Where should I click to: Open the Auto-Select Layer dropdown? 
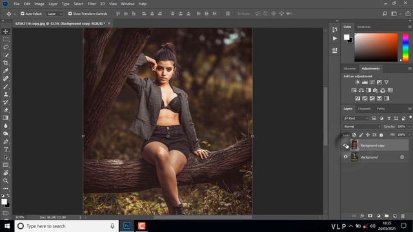click(x=55, y=14)
